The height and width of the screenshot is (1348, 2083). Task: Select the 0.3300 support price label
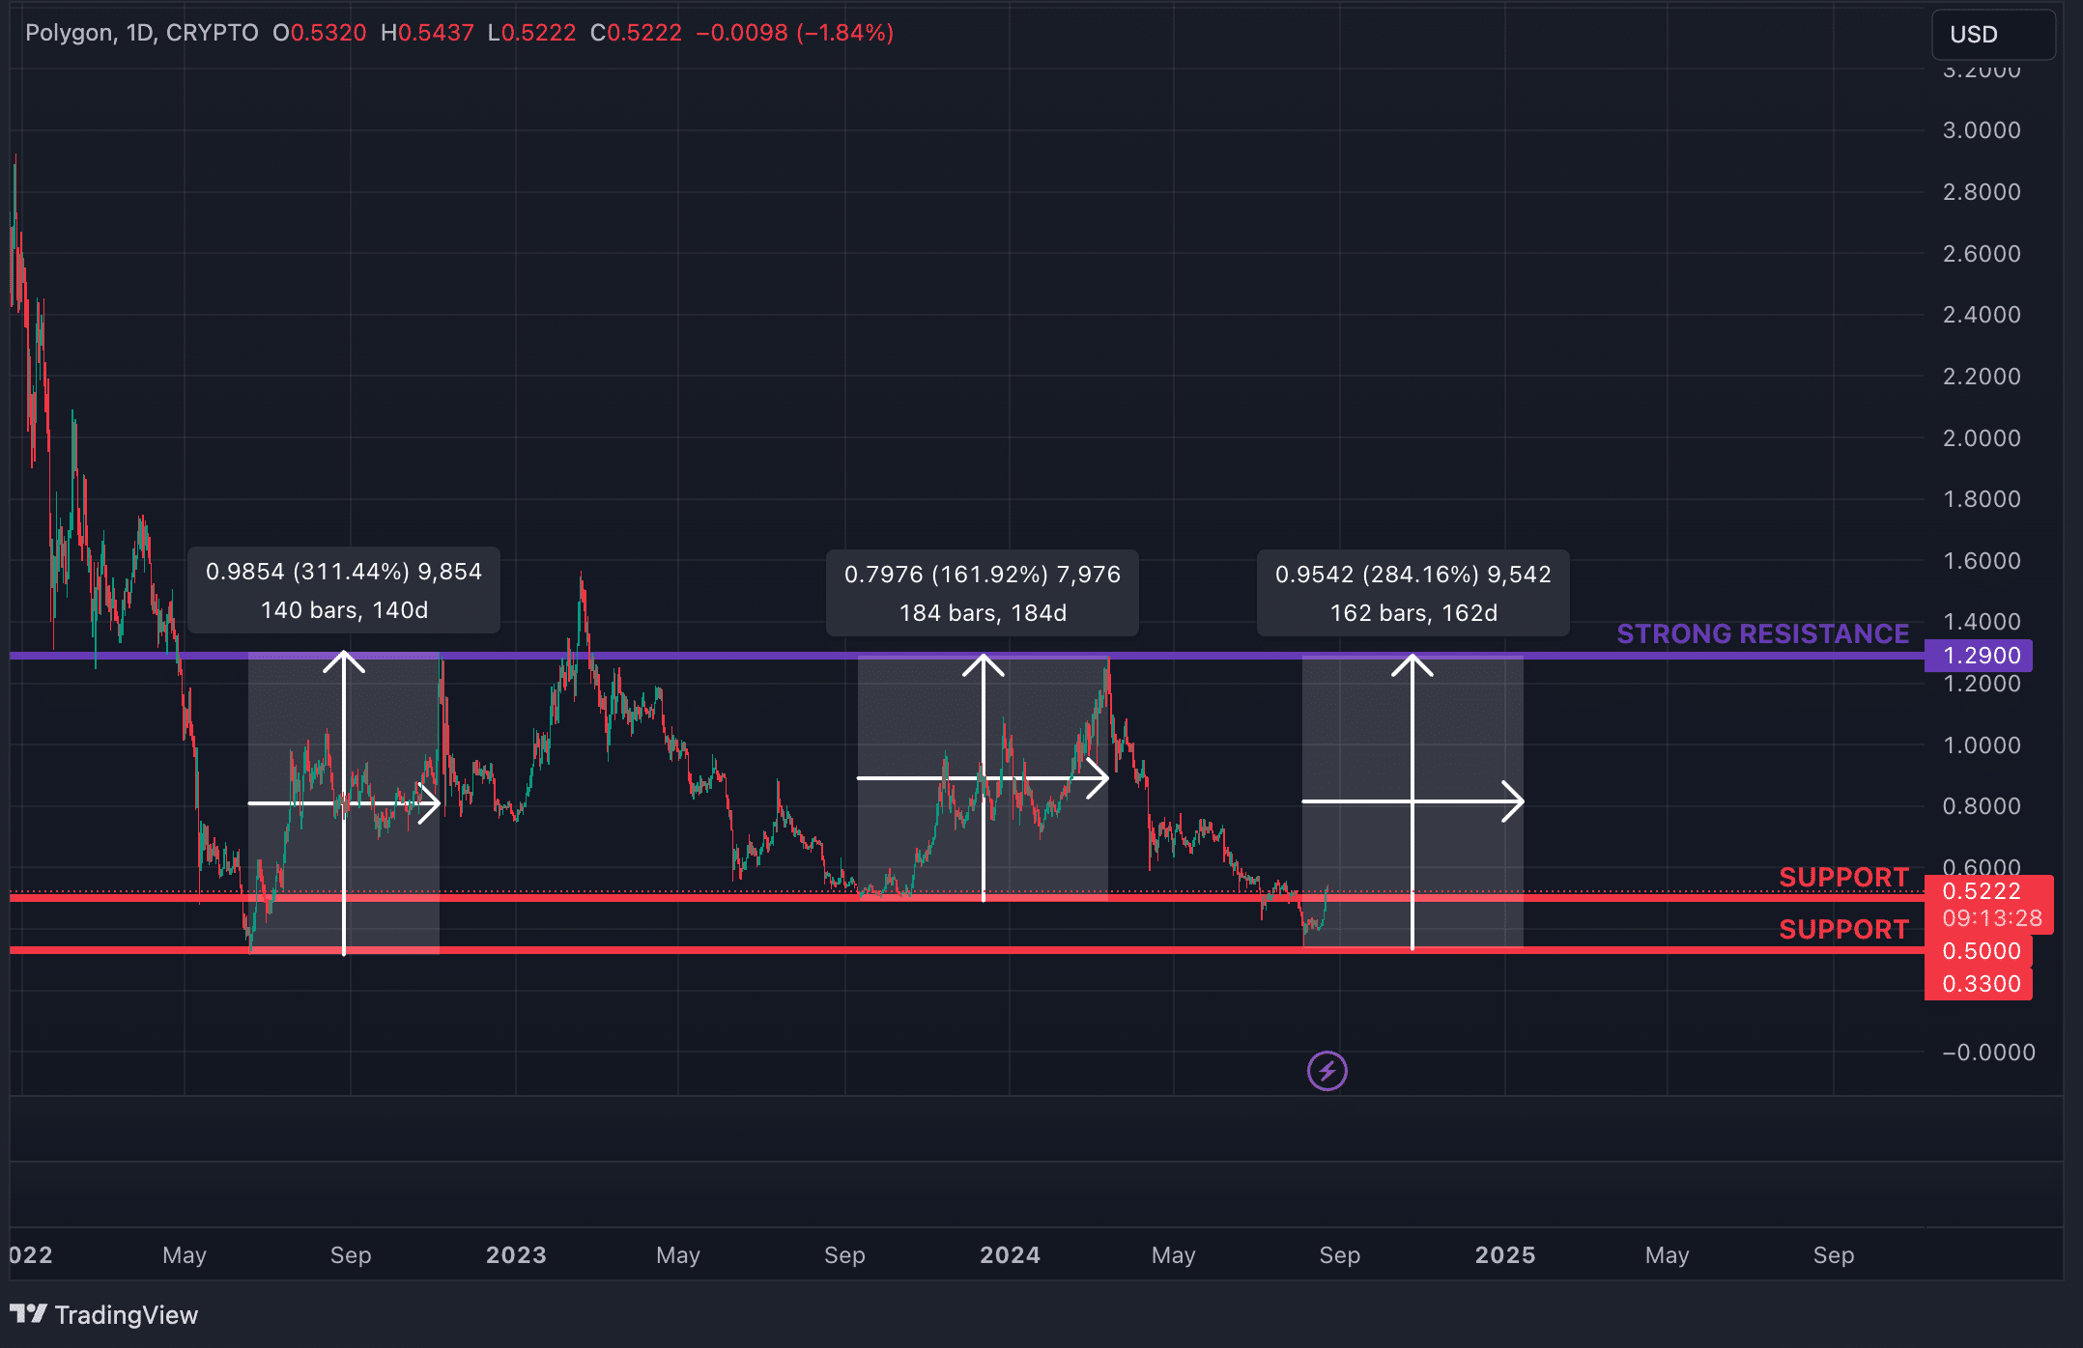point(1978,984)
